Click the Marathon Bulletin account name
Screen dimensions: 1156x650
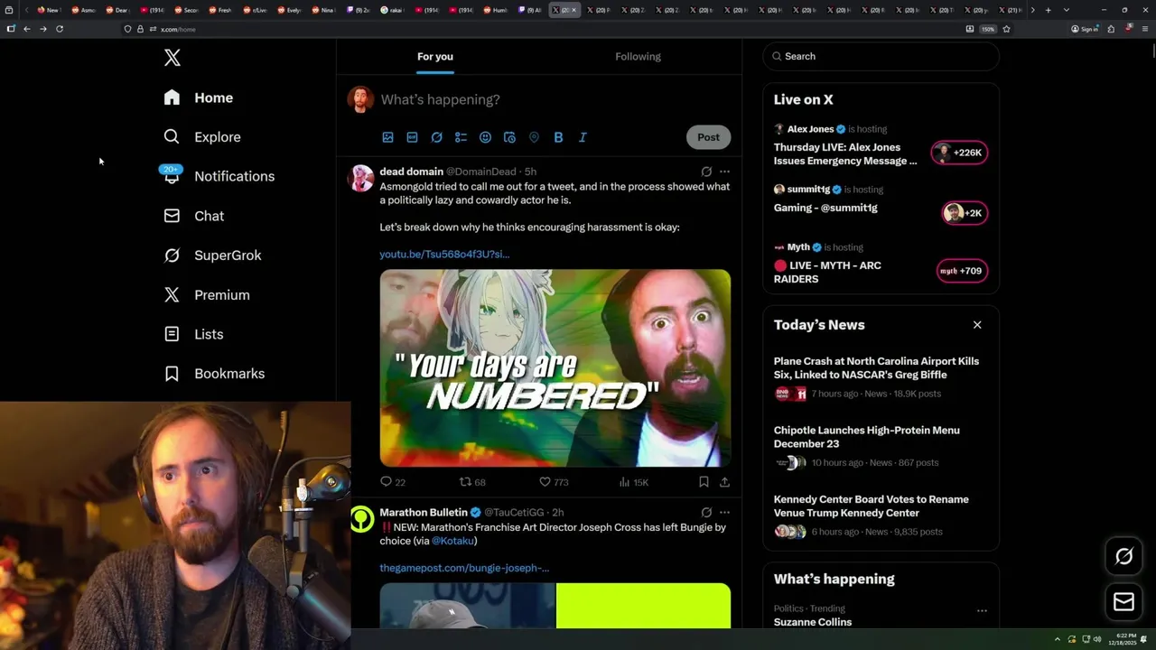tap(424, 513)
